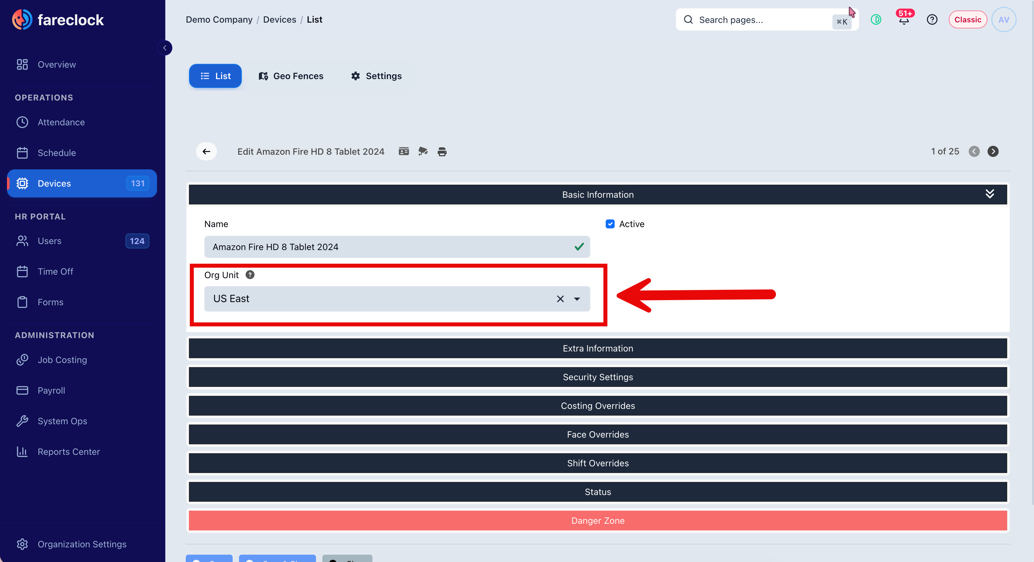Collapse the sidebar with the chevron toggle

pos(165,48)
